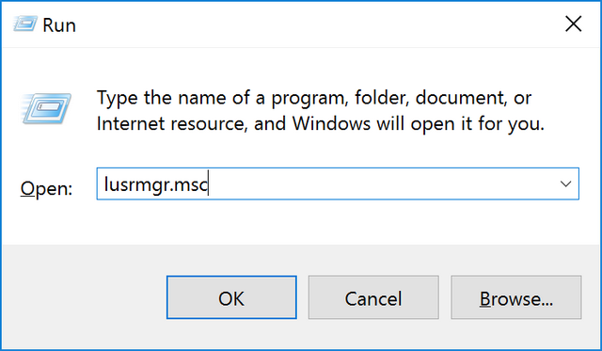Click empty space right of lusrmgr.msc
The image size is (602, 351).
[380, 183]
